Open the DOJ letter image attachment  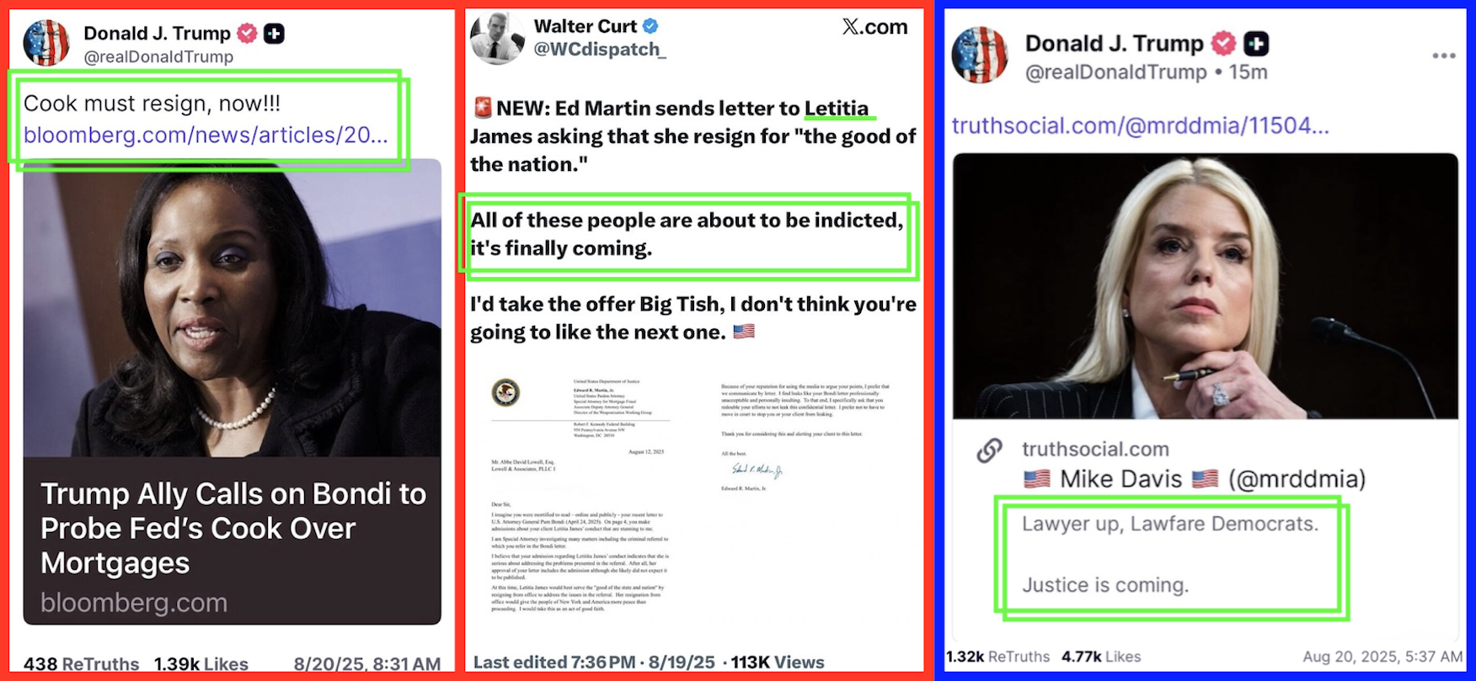691,498
